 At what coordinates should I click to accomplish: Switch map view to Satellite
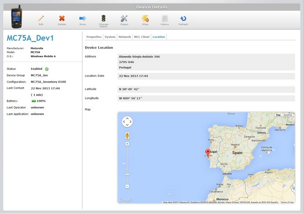click(x=288, y=115)
